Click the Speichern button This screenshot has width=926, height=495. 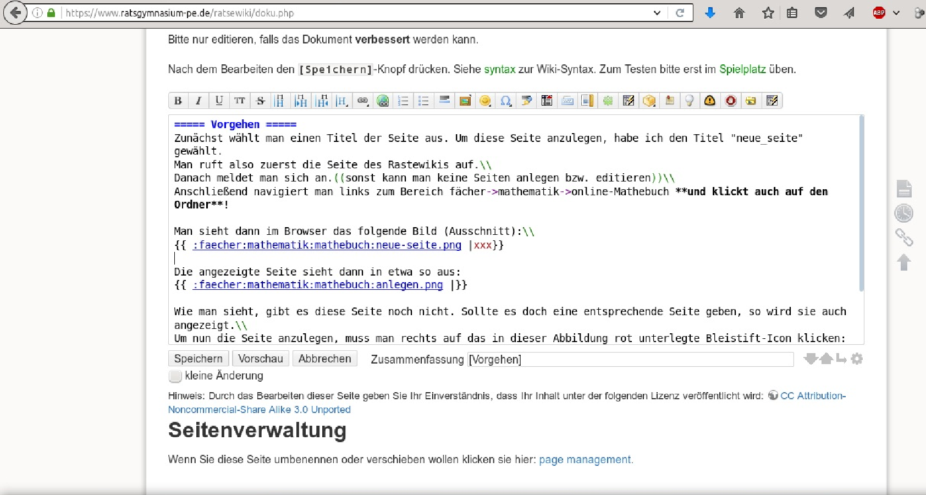click(x=198, y=359)
